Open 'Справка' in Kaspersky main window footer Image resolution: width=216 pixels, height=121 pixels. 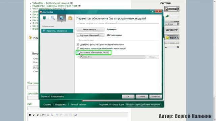47,105
